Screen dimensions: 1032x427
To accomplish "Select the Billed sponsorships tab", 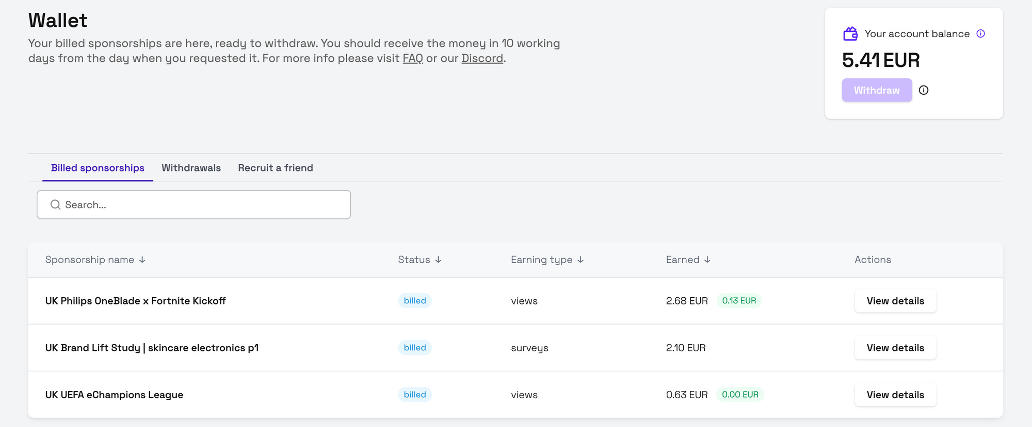I will [x=98, y=168].
